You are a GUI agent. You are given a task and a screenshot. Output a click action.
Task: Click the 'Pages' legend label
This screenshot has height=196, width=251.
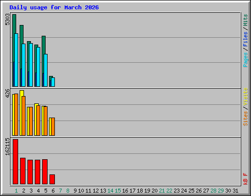pyautogui.click(x=246, y=60)
